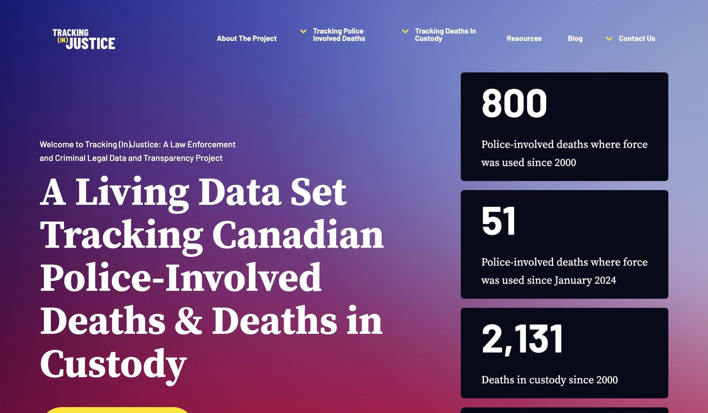Open the Contact Us menu item

tap(637, 38)
